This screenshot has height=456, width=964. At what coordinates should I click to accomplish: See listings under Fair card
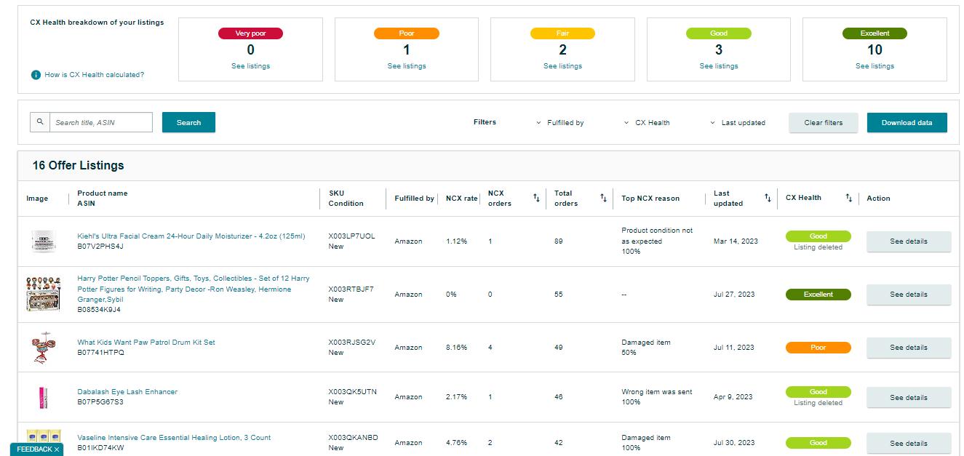562,66
